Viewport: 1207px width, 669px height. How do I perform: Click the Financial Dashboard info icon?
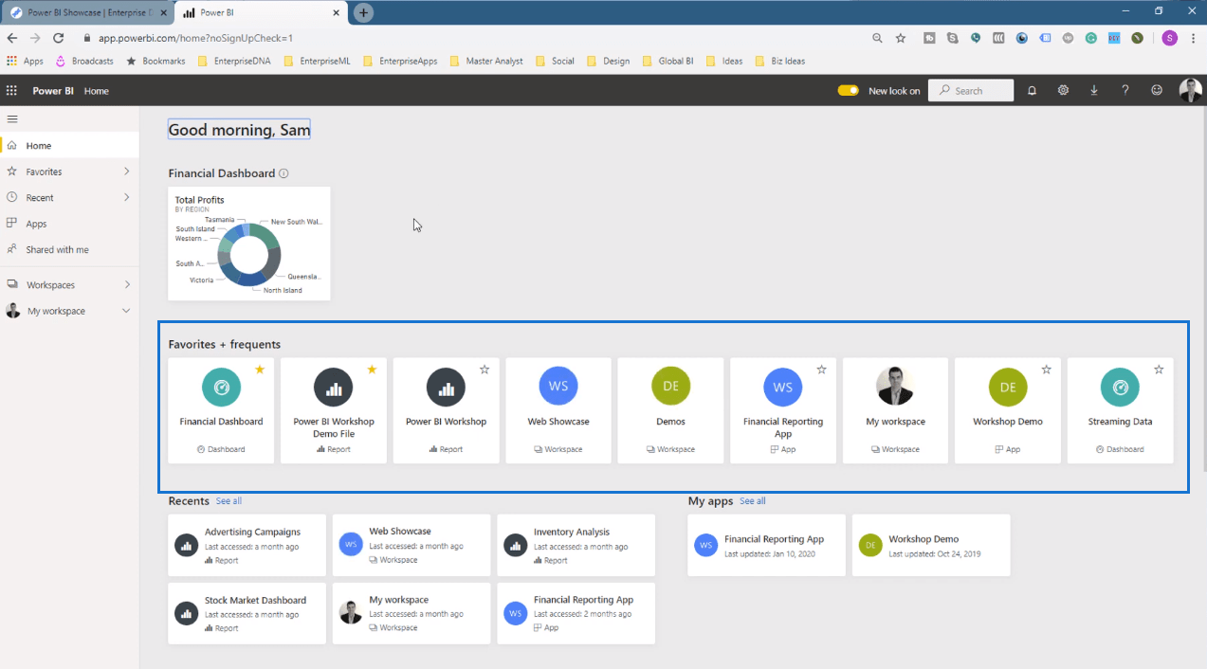283,173
